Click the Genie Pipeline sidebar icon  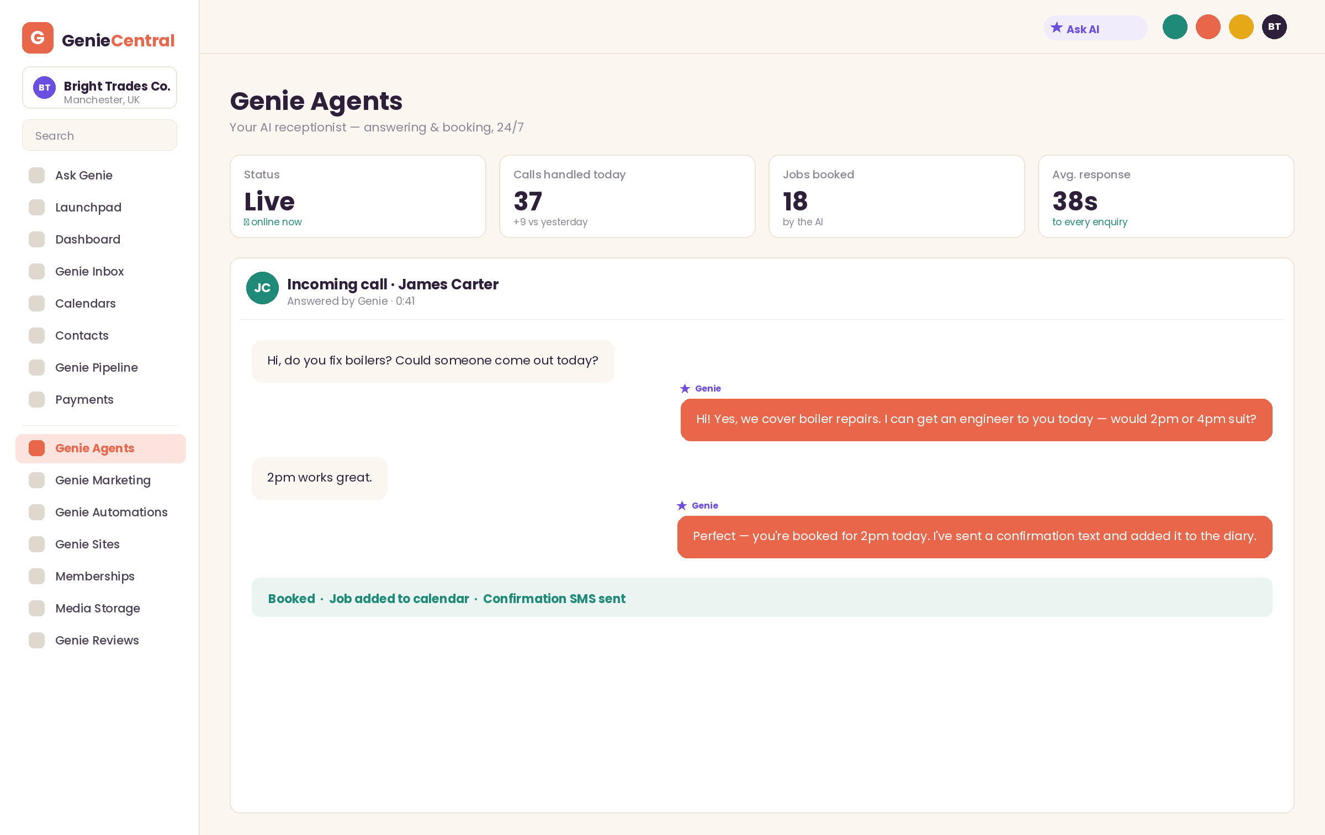[36, 367]
